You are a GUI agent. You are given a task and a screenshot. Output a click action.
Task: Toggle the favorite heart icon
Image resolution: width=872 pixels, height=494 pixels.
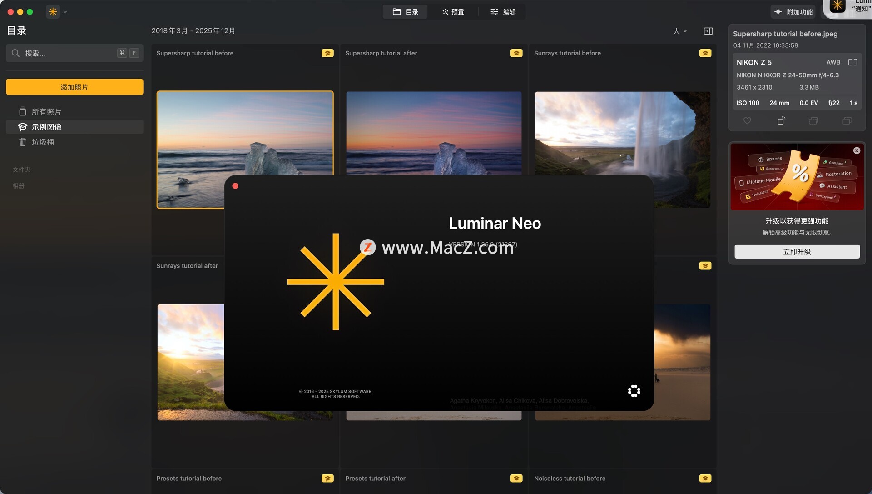[747, 121]
